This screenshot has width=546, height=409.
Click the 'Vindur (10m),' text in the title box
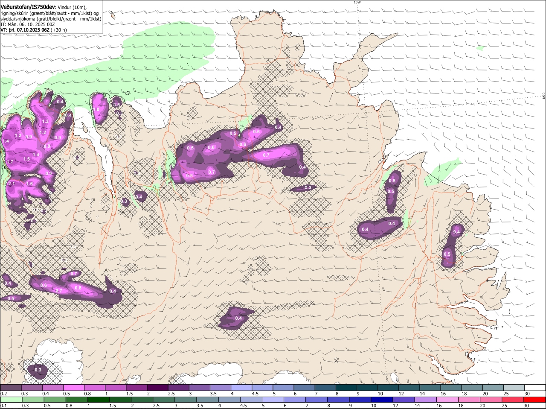coord(72,8)
